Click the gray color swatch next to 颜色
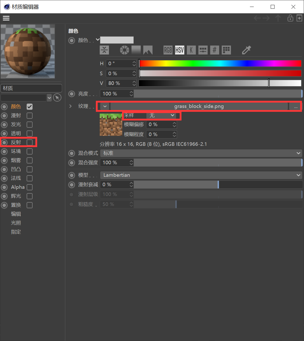Viewport: 304px width, 341px height. point(117,40)
